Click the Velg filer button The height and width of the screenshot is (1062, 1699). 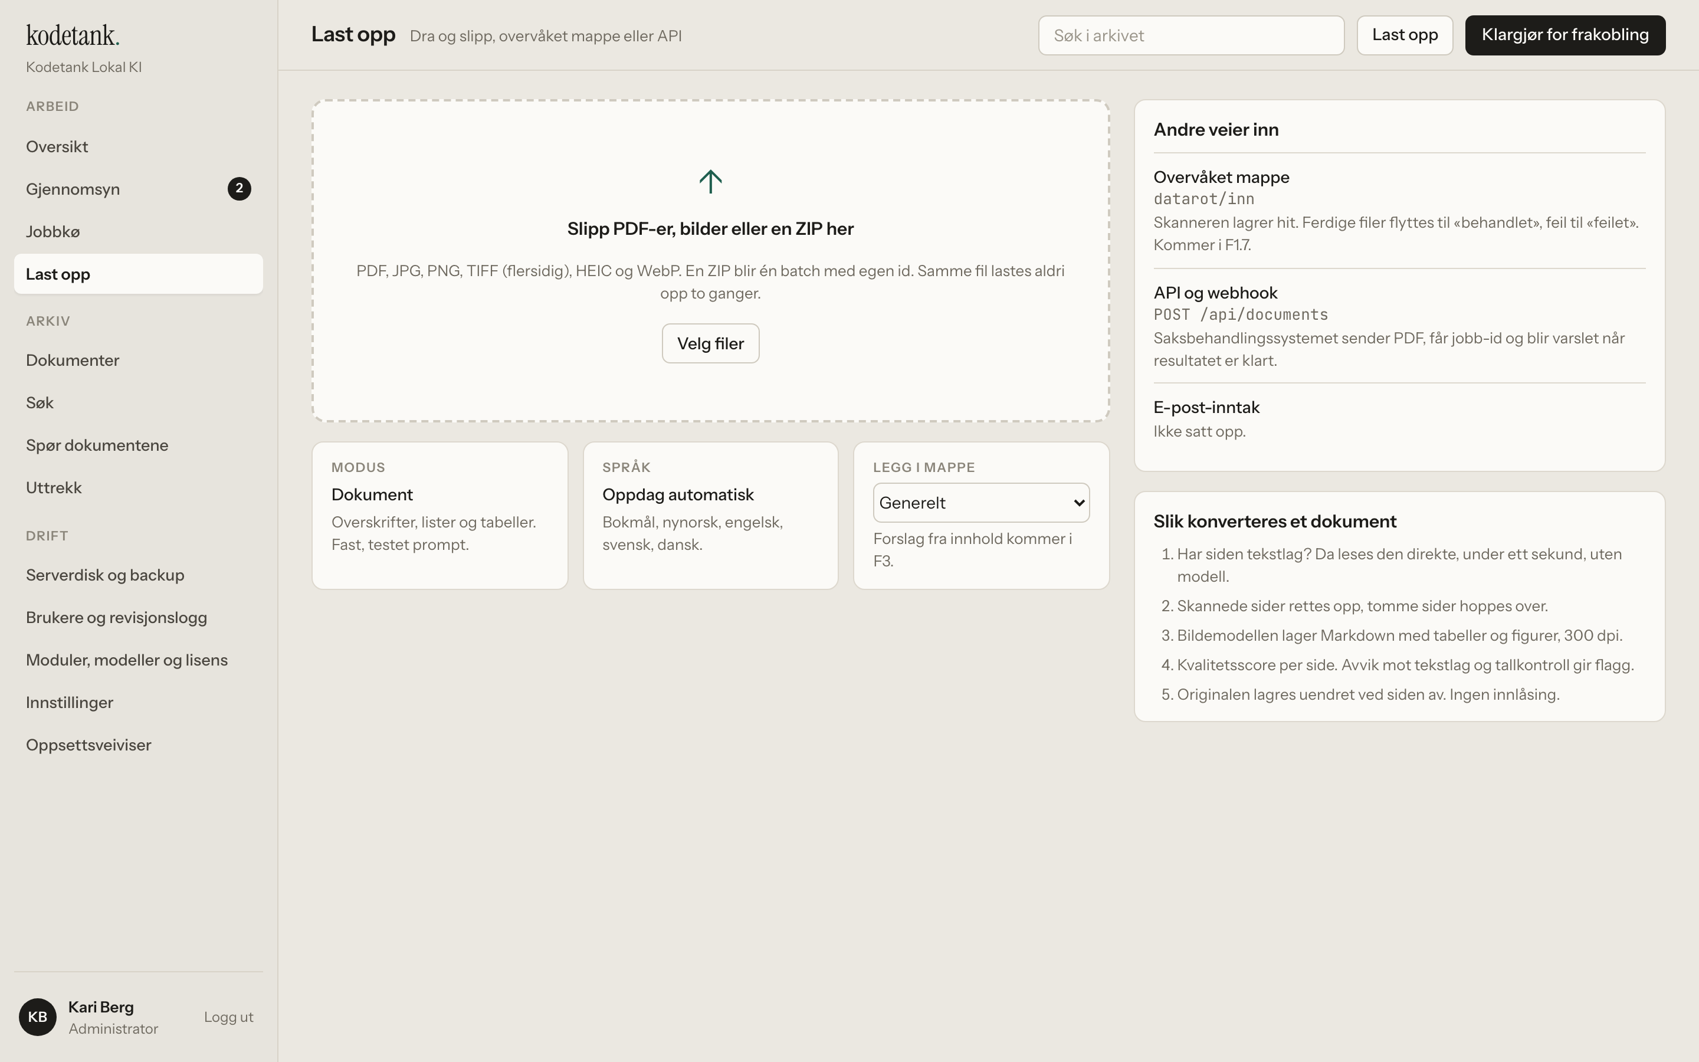[710, 343]
